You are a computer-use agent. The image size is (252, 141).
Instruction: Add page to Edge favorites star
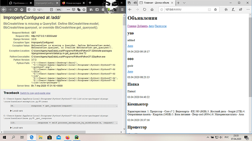coord(215,9)
